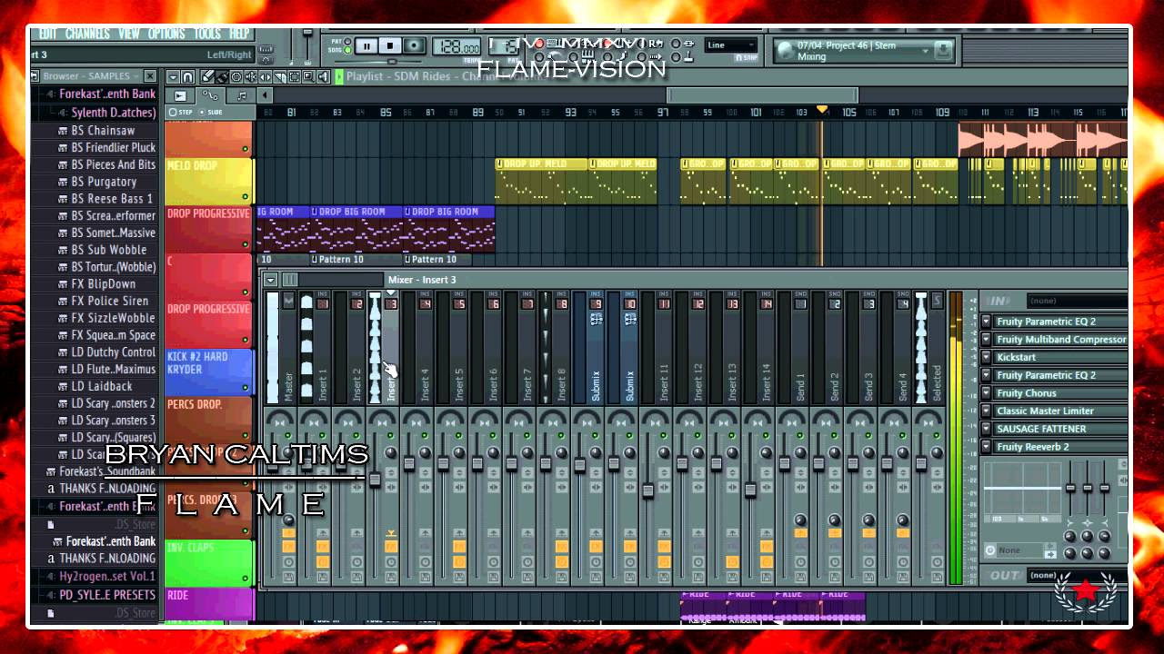Click the KICK #2 HARD KRYDER track label

[198, 362]
